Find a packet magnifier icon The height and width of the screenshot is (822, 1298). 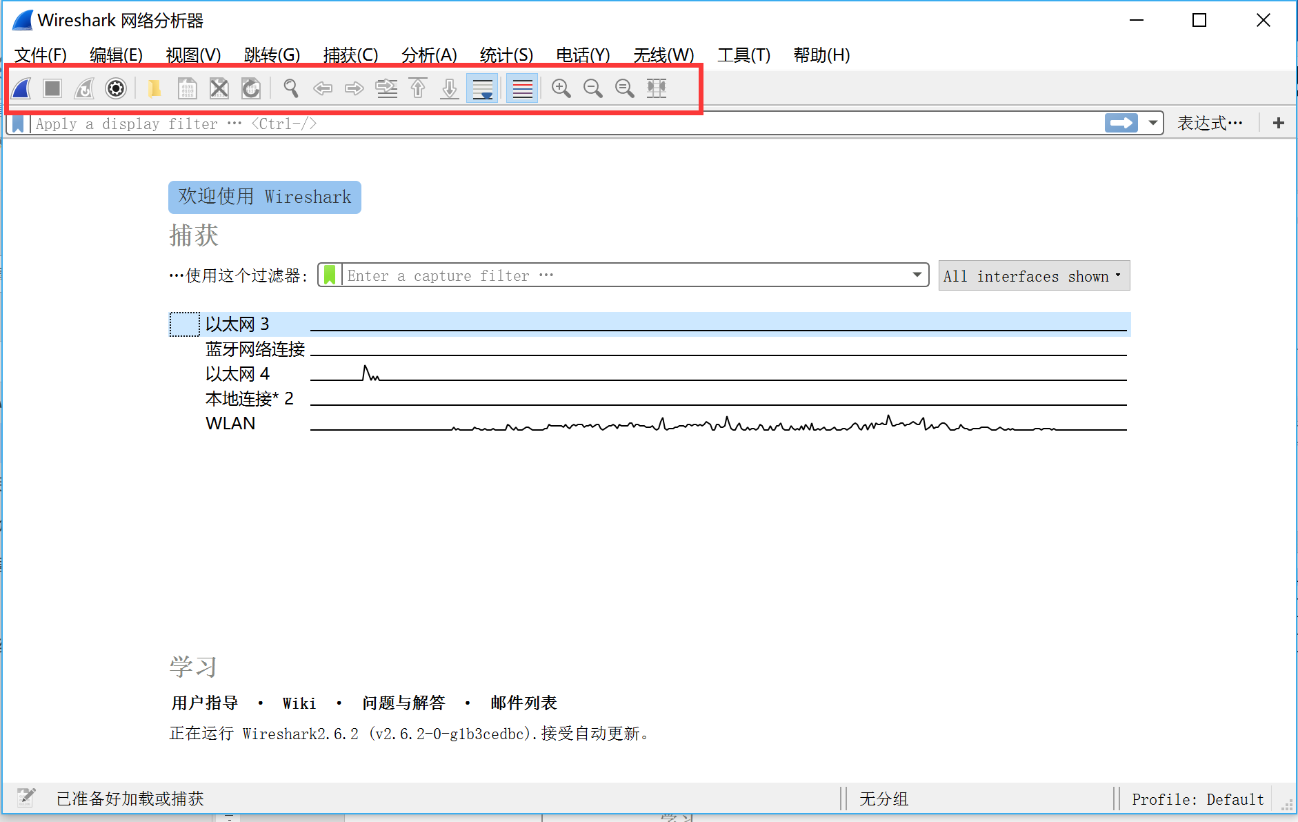click(290, 88)
